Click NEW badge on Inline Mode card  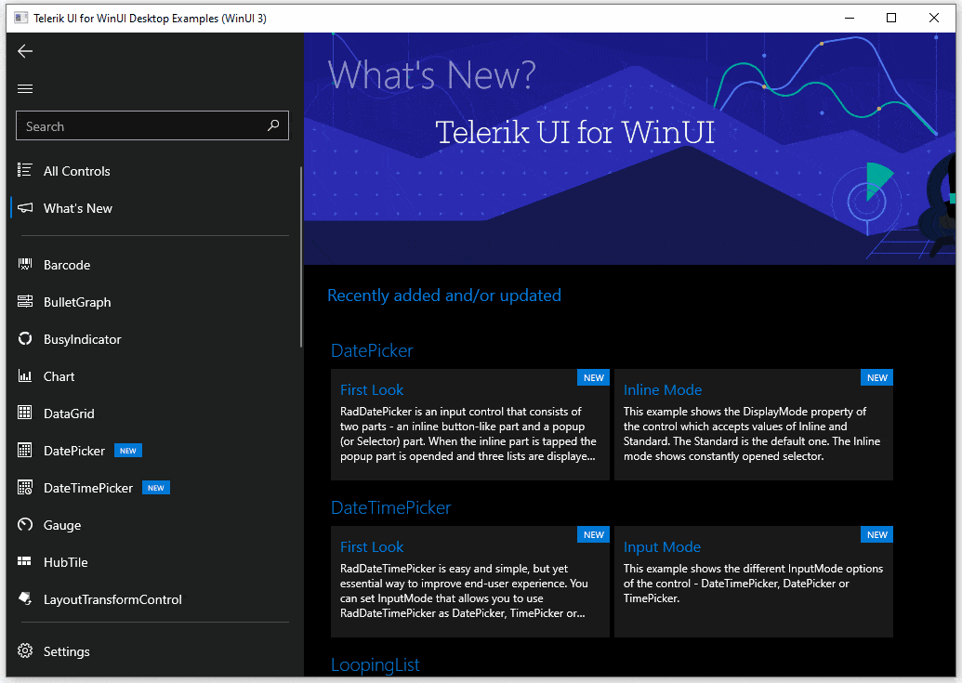(876, 377)
